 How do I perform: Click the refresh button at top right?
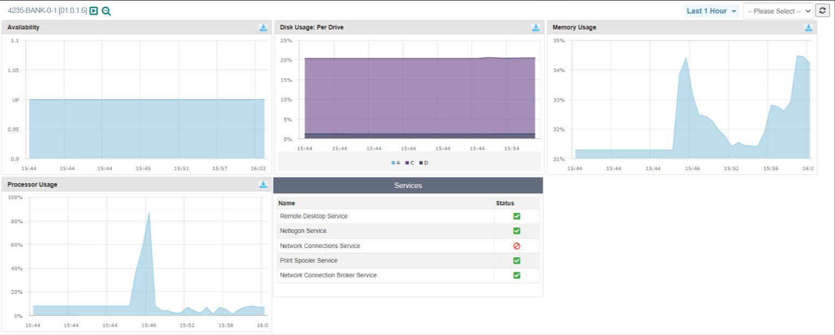(823, 11)
